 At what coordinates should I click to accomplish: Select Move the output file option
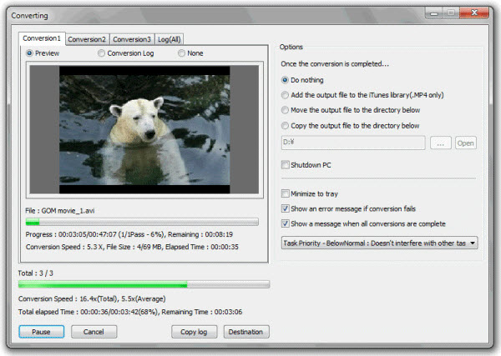coord(286,110)
